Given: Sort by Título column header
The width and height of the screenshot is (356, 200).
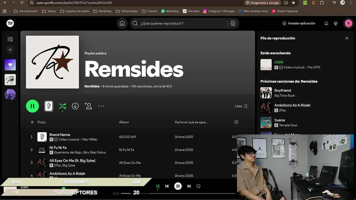Looking at the screenshot, I should pos(41,122).
